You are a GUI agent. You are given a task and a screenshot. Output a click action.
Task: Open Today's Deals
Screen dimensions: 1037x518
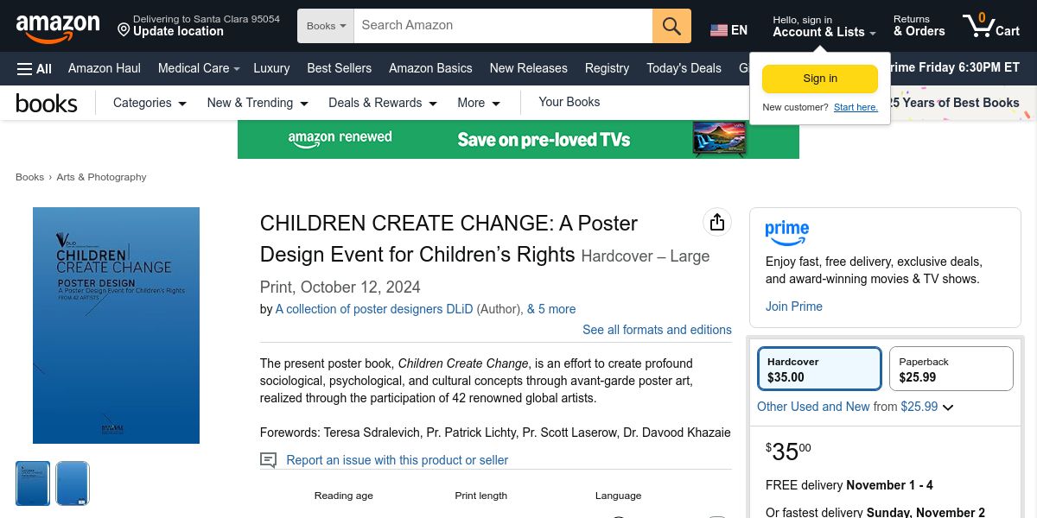coord(684,68)
